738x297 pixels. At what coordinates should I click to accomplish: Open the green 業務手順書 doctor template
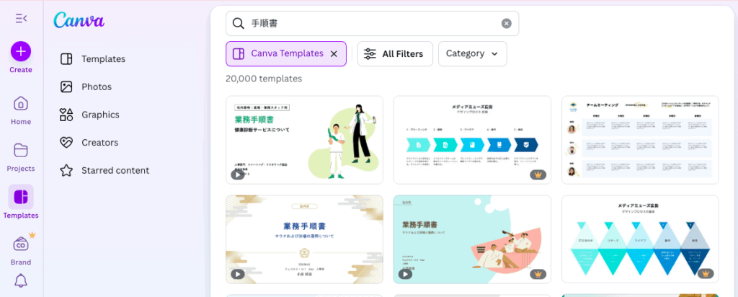tap(304, 140)
